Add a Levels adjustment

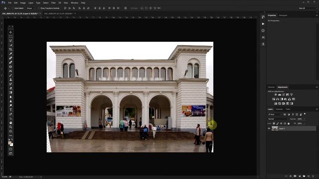280,95
